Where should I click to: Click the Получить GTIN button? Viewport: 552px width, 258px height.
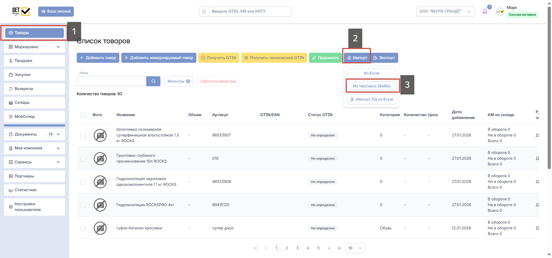[x=218, y=58]
